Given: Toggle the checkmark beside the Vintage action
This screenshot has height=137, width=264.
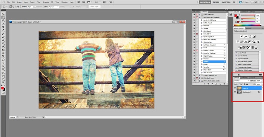Looking at the screenshot, I should tap(194, 28).
